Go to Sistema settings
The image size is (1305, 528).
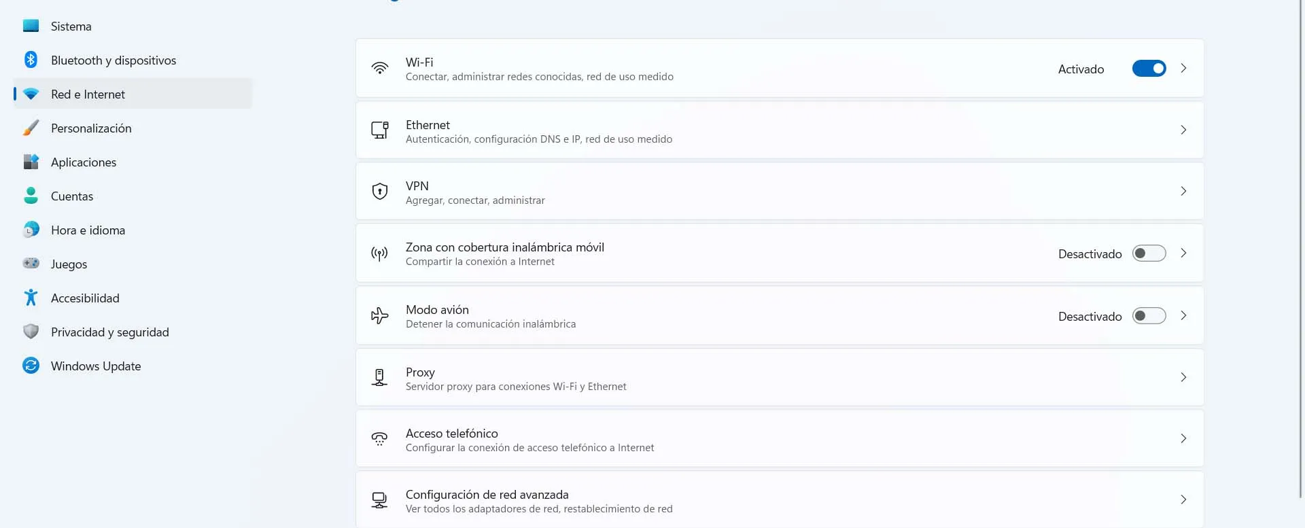pos(133,26)
